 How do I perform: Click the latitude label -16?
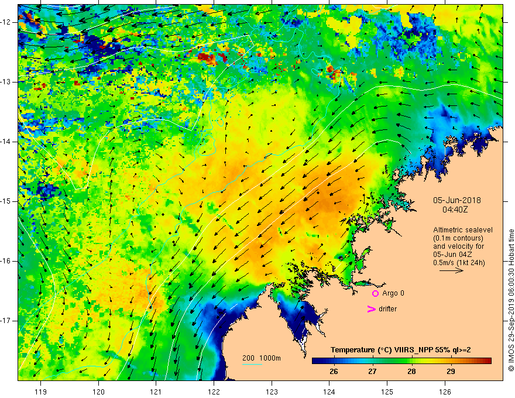(x=6, y=261)
